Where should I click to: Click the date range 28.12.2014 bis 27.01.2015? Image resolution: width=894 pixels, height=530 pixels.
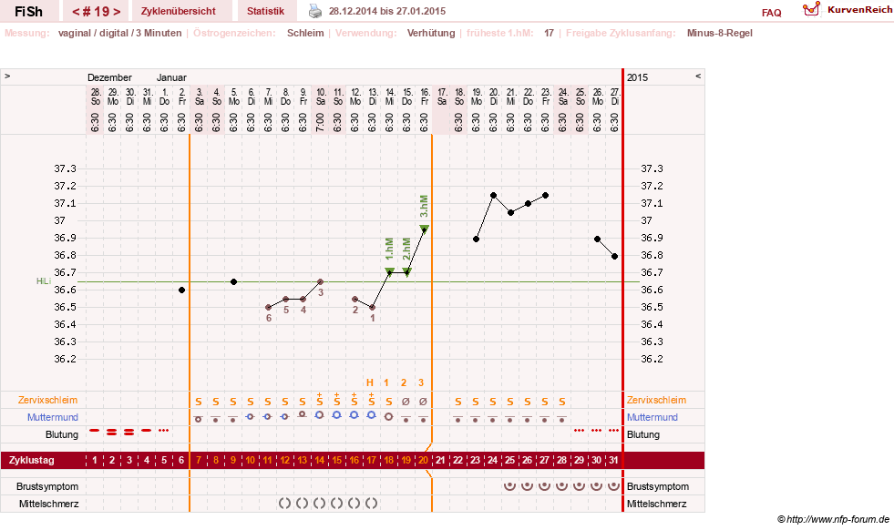[387, 11]
